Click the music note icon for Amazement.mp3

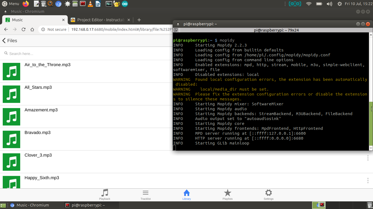click(11, 117)
